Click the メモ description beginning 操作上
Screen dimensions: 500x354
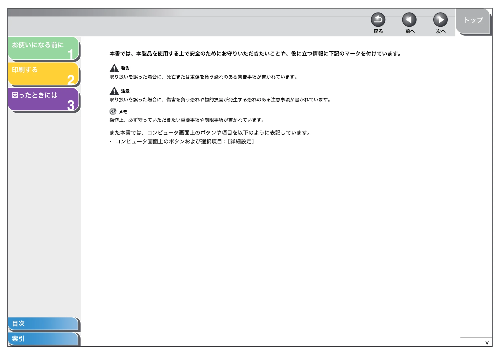coord(187,120)
